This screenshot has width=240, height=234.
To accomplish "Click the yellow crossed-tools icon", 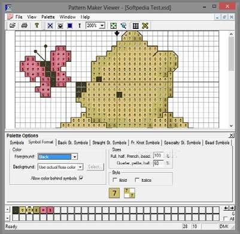I will click(x=145, y=26).
